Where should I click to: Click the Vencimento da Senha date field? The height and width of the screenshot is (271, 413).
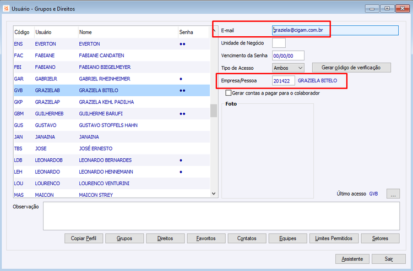click(288, 56)
